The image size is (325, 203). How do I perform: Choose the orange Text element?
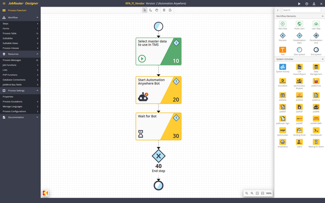282,50
